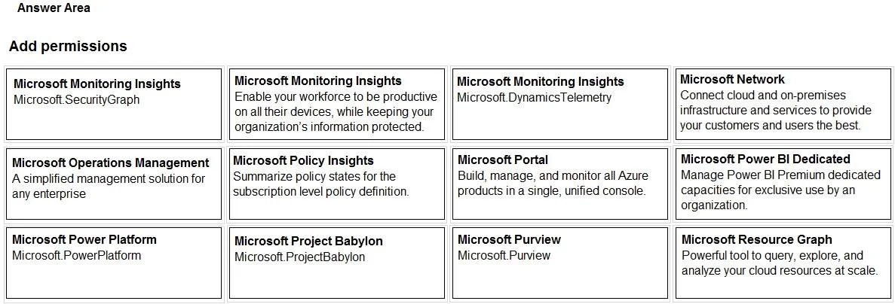The image size is (895, 304).
Task: Choose the Microsoft Purview tile
Action: 560,263
